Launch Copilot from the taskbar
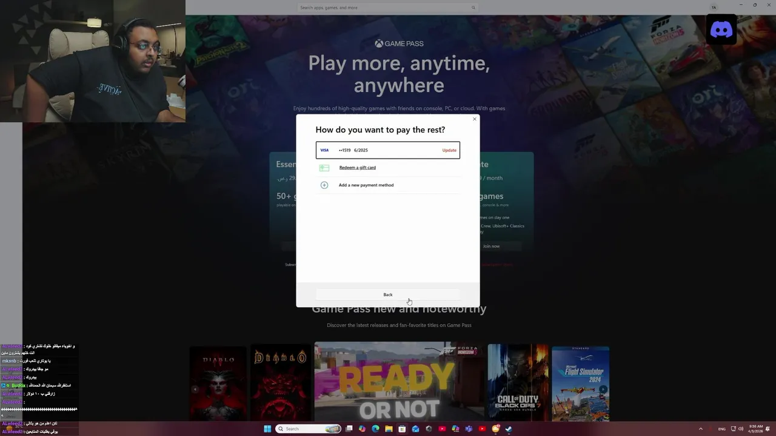776x436 pixels. [x=362, y=429]
